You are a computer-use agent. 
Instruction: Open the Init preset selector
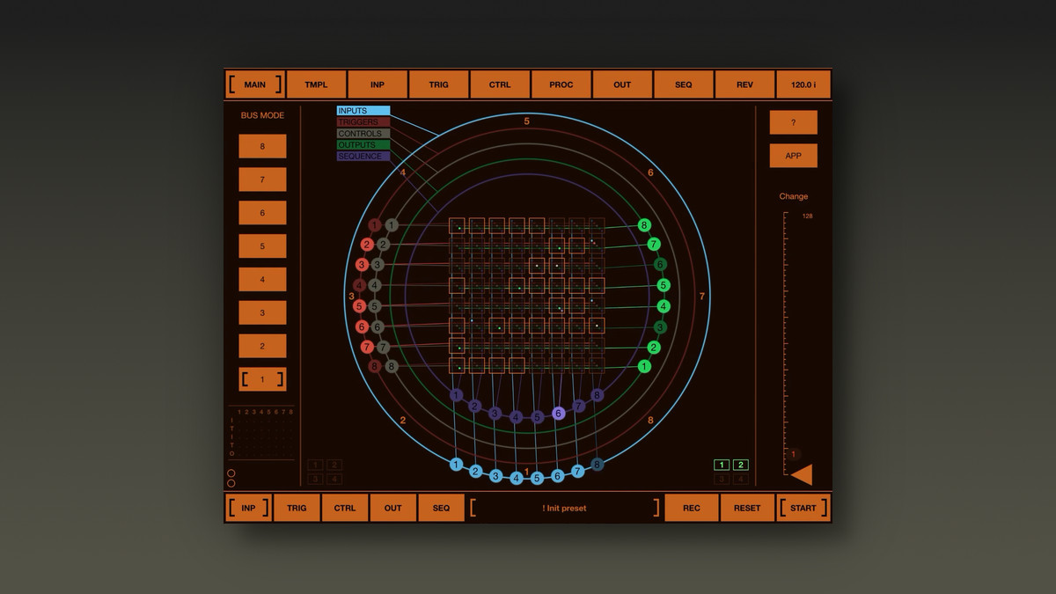pyautogui.click(x=564, y=508)
